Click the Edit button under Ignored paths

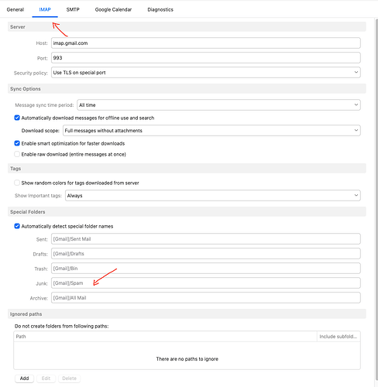pyautogui.click(x=46, y=378)
